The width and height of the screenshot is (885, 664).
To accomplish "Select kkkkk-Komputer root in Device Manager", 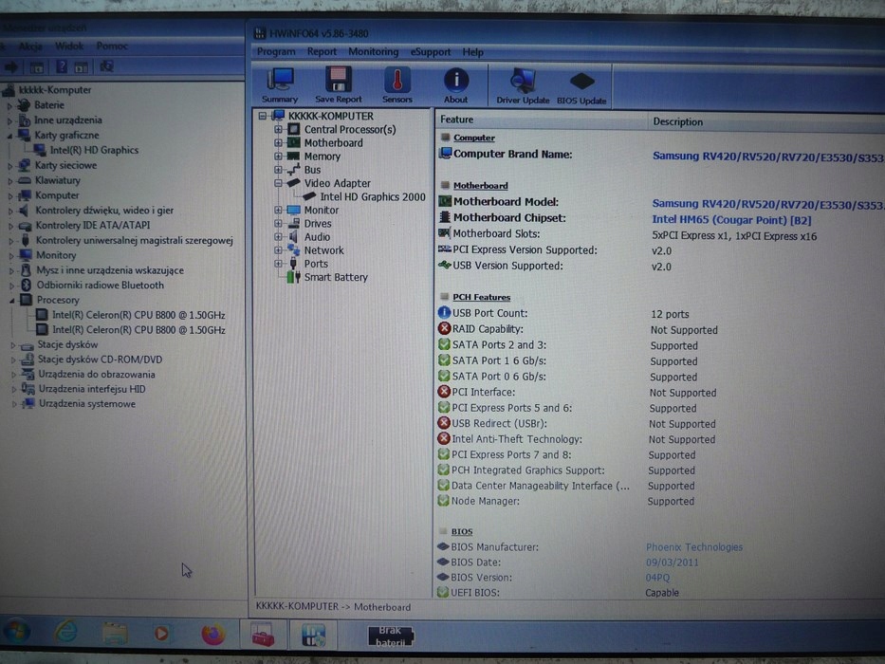I will [55, 90].
